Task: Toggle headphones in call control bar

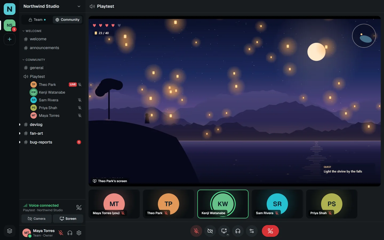Action: [238, 231]
